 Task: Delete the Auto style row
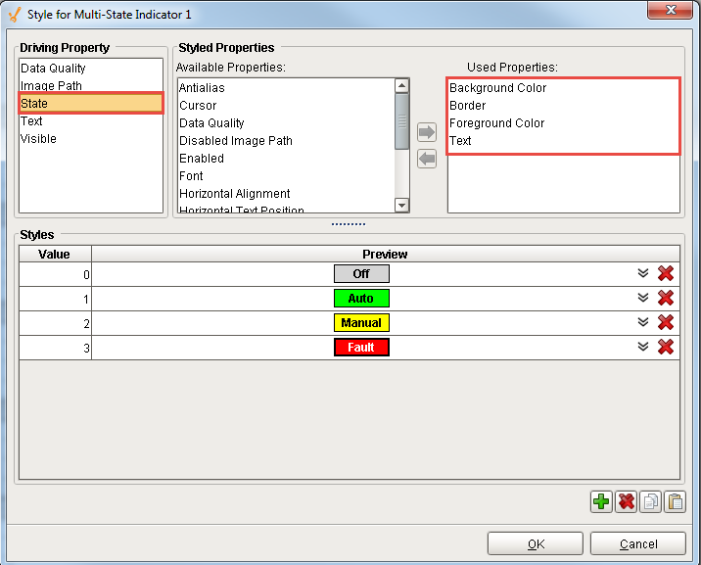pos(666,299)
